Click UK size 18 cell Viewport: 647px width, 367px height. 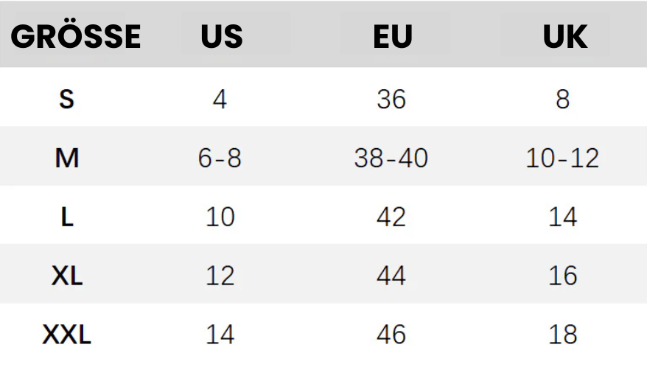(563, 335)
